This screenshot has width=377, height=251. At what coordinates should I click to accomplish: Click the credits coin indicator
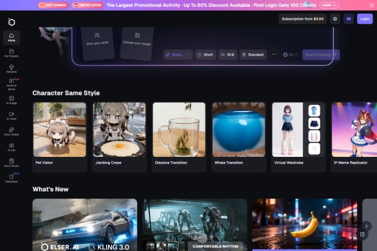point(290,55)
